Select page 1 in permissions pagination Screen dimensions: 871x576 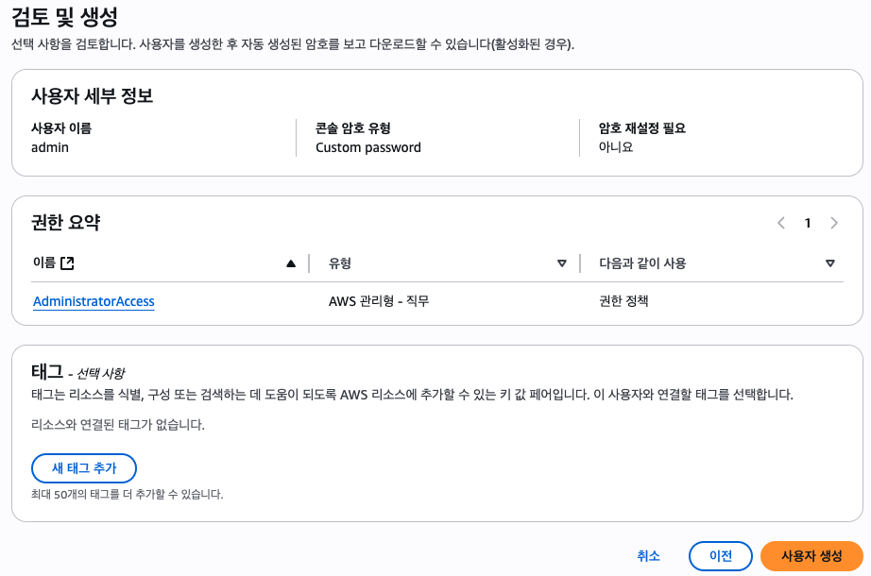[808, 223]
